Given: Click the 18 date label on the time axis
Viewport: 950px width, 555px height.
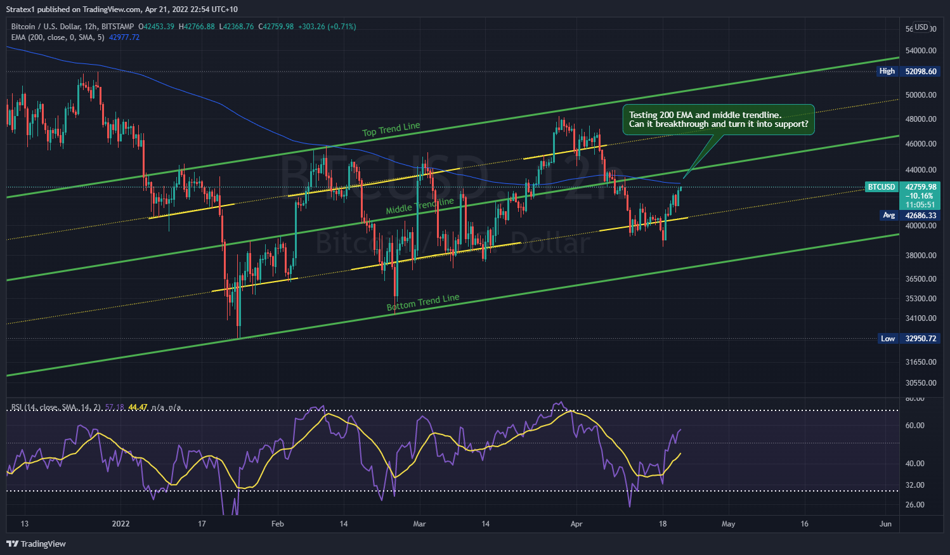Looking at the screenshot, I should (x=663, y=524).
